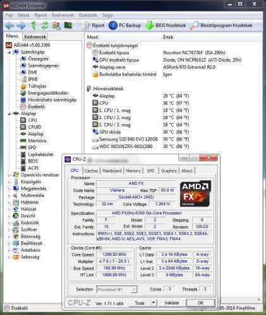266x315 pixels.
Task: Click the SPD icon in tree
Action: [x=23, y=147]
